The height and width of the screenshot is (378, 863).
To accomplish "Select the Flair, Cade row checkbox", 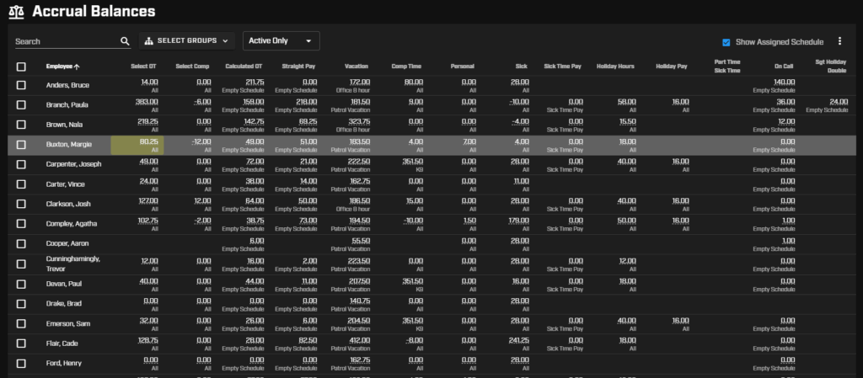I will pos(21,343).
